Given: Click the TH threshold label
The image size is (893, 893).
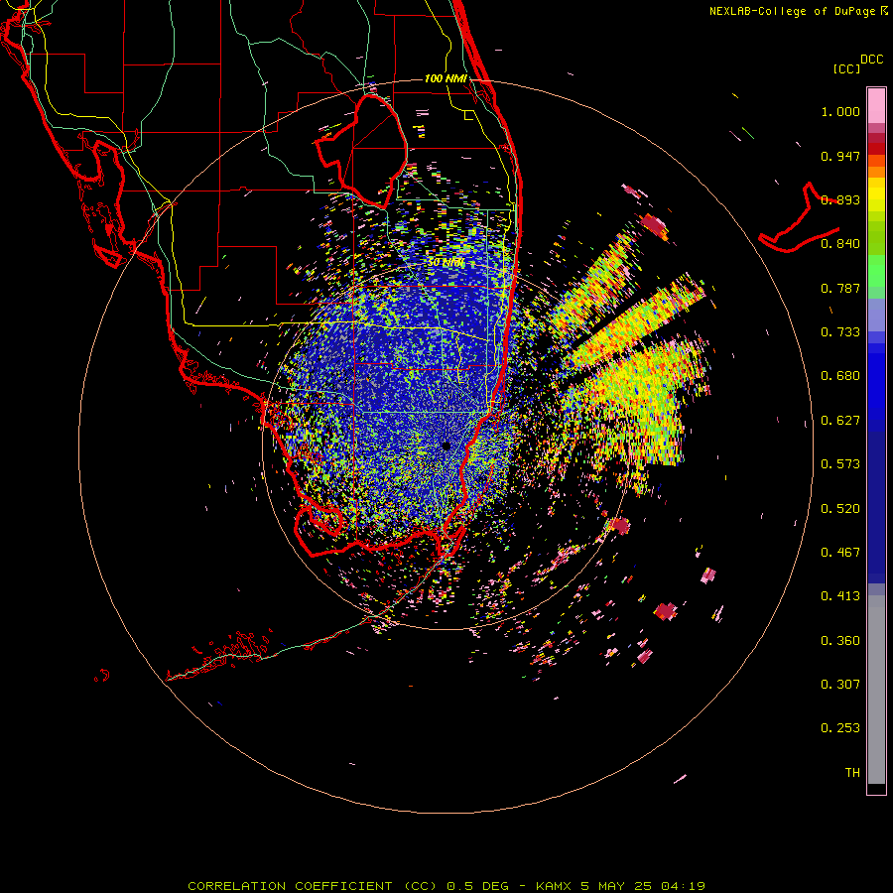Looking at the screenshot, I should (x=852, y=773).
